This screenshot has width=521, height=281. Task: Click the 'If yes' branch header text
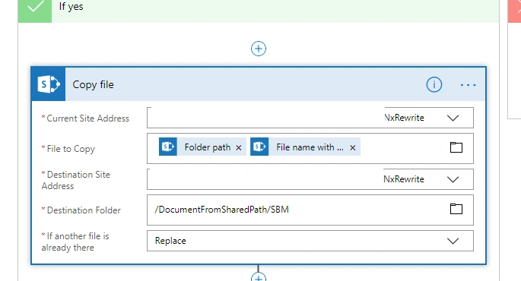point(71,6)
